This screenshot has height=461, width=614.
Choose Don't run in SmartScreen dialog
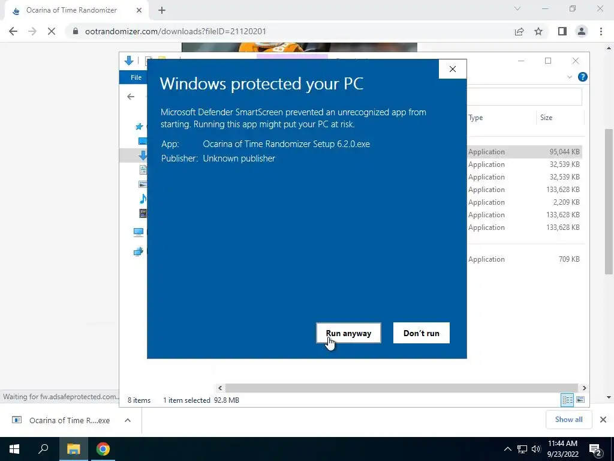422,333
